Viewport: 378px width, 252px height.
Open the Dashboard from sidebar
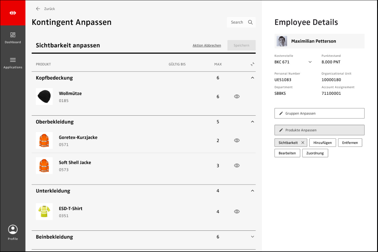(x=13, y=38)
